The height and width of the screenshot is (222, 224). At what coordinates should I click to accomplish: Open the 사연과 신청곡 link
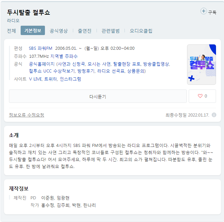(71, 64)
